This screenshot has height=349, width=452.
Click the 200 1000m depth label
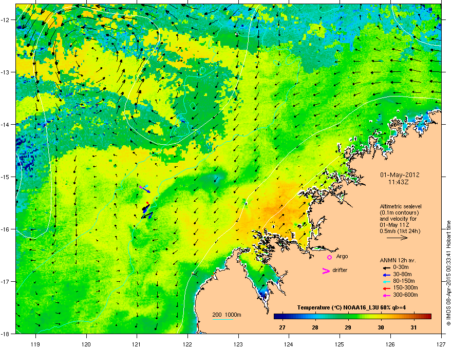pyautogui.click(x=227, y=315)
